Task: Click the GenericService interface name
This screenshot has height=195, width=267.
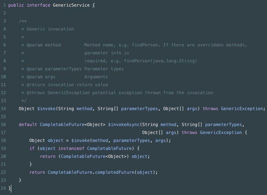Action: click(x=71, y=5)
